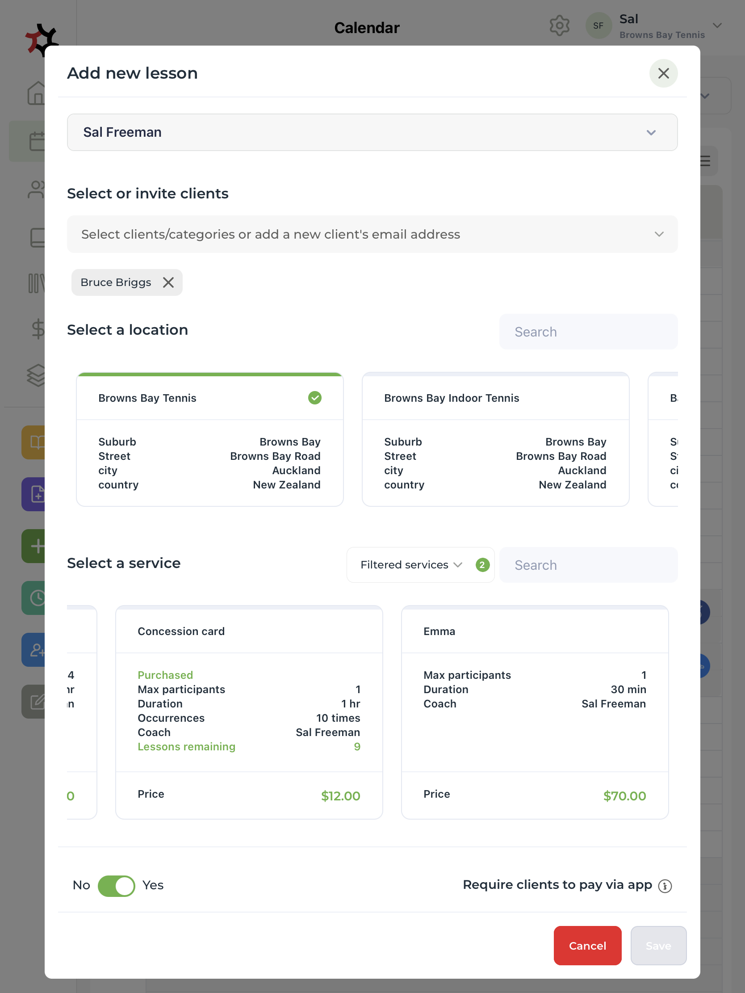745x993 pixels.
Task: Toggle the pay via app switch
Action: pos(116,886)
